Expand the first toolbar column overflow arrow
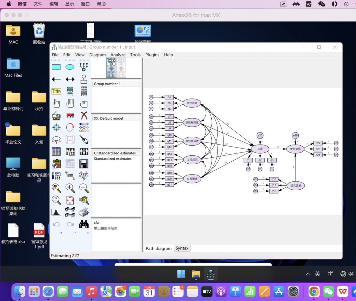 (61, 233)
